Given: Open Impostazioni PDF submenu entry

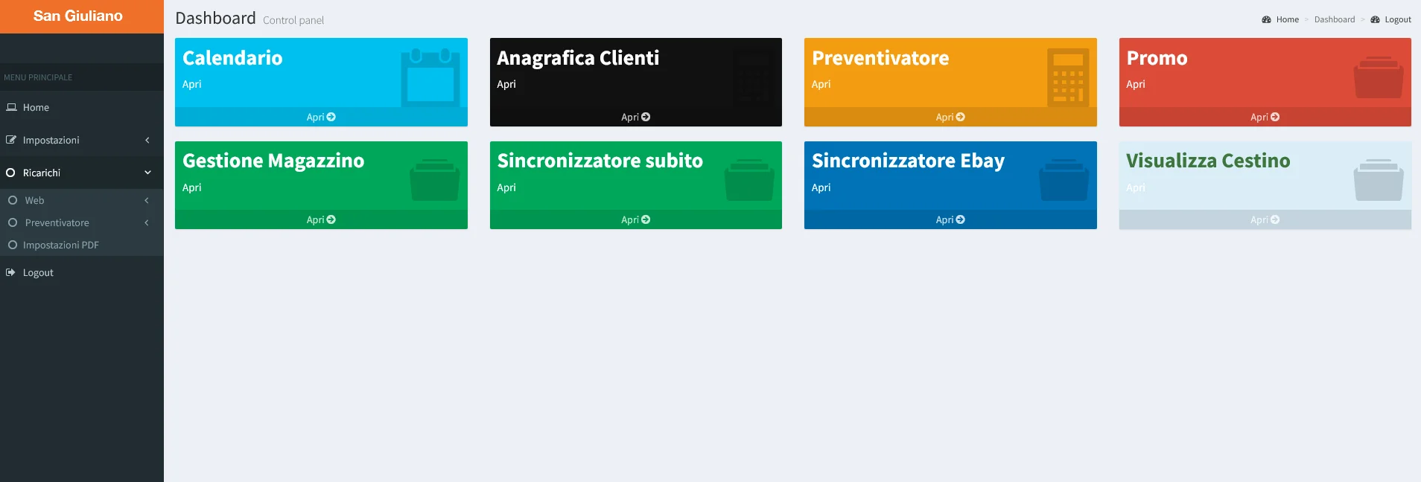Looking at the screenshot, I should (x=82, y=245).
